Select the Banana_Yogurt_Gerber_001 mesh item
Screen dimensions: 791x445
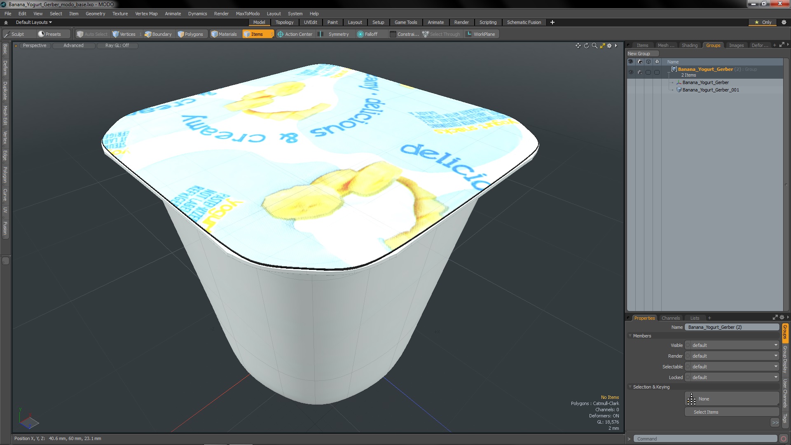point(710,90)
